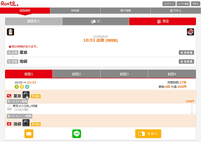Open the 地図 map pin for 東京
The image size is (201, 142).
tap(36, 96)
